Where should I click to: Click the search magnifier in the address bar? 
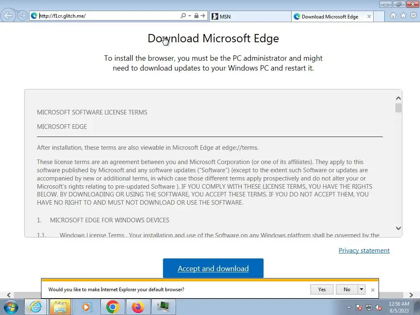(x=183, y=16)
